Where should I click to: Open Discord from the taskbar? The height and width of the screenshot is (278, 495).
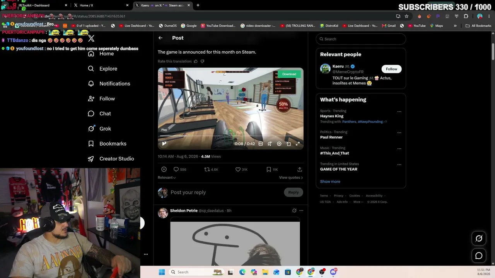coord(333,272)
